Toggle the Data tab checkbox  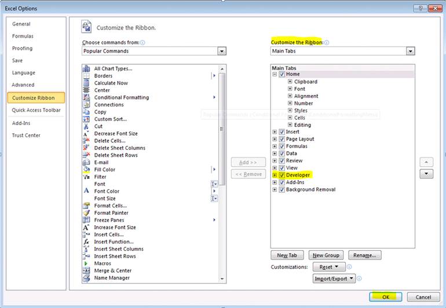(282, 153)
